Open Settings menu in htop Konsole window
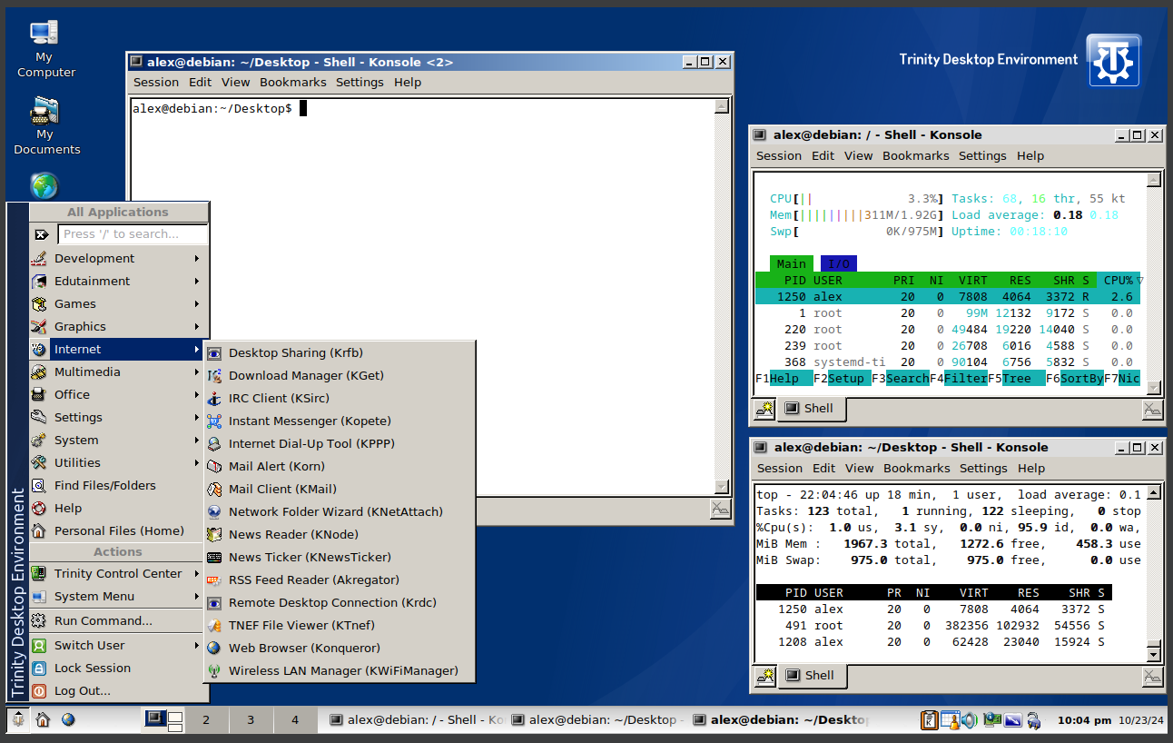 pyautogui.click(x=982, y=155)
